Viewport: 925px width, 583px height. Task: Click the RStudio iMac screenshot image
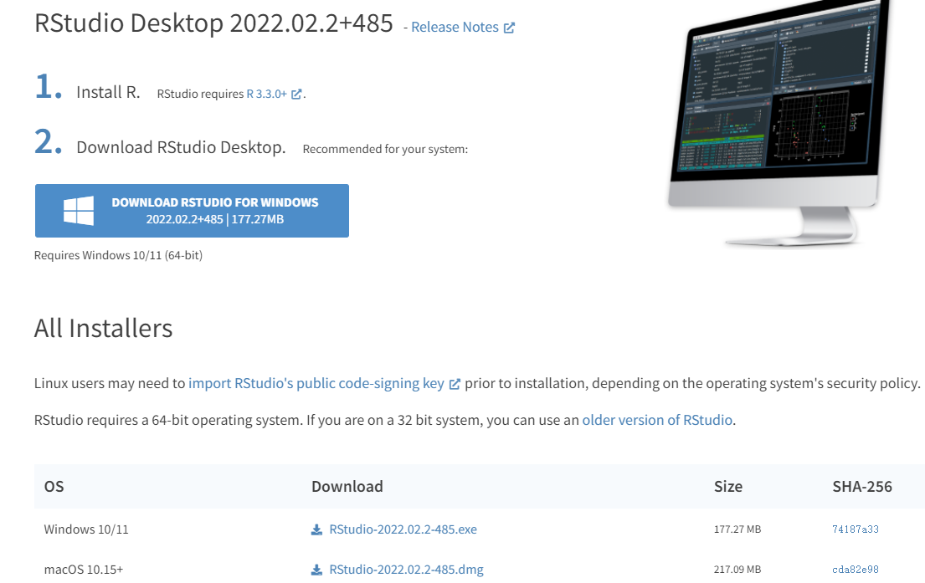click(777, 123)
